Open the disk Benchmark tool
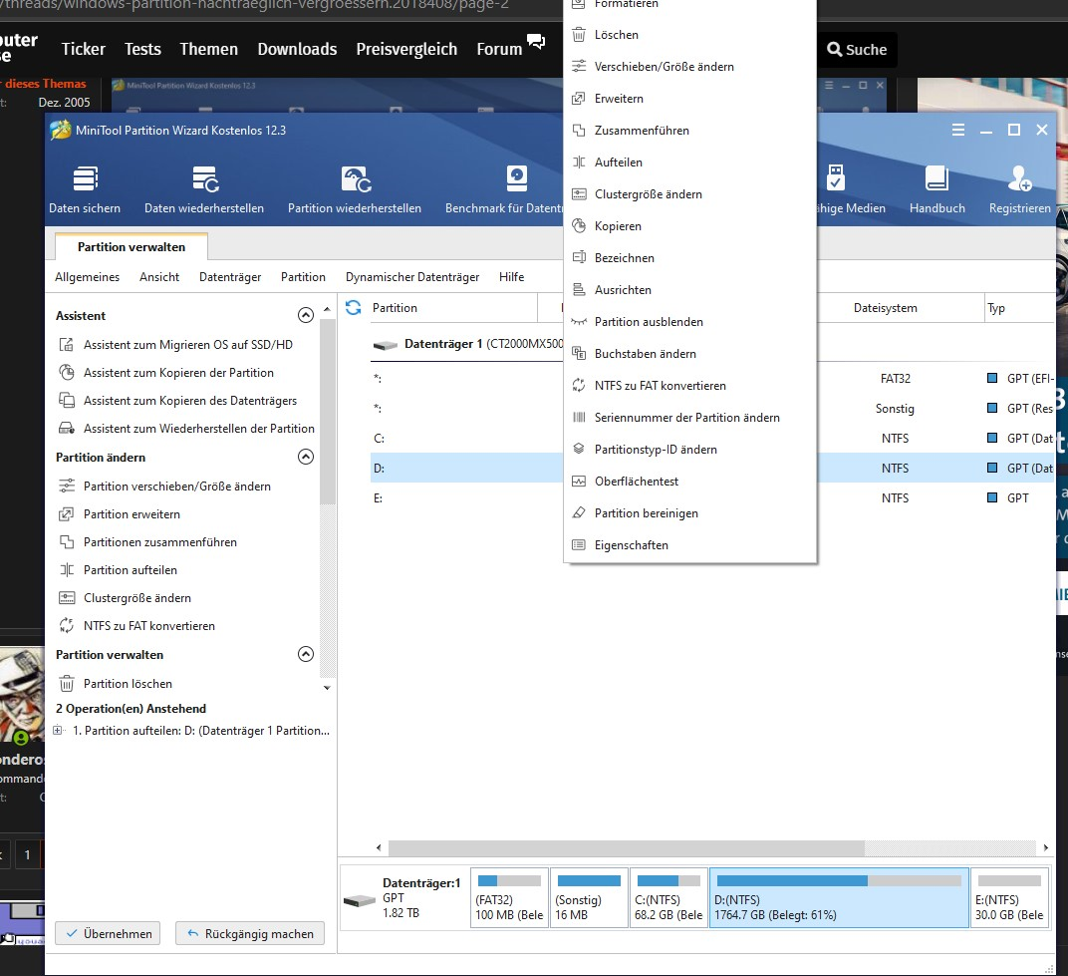 (x=504, y=189)
